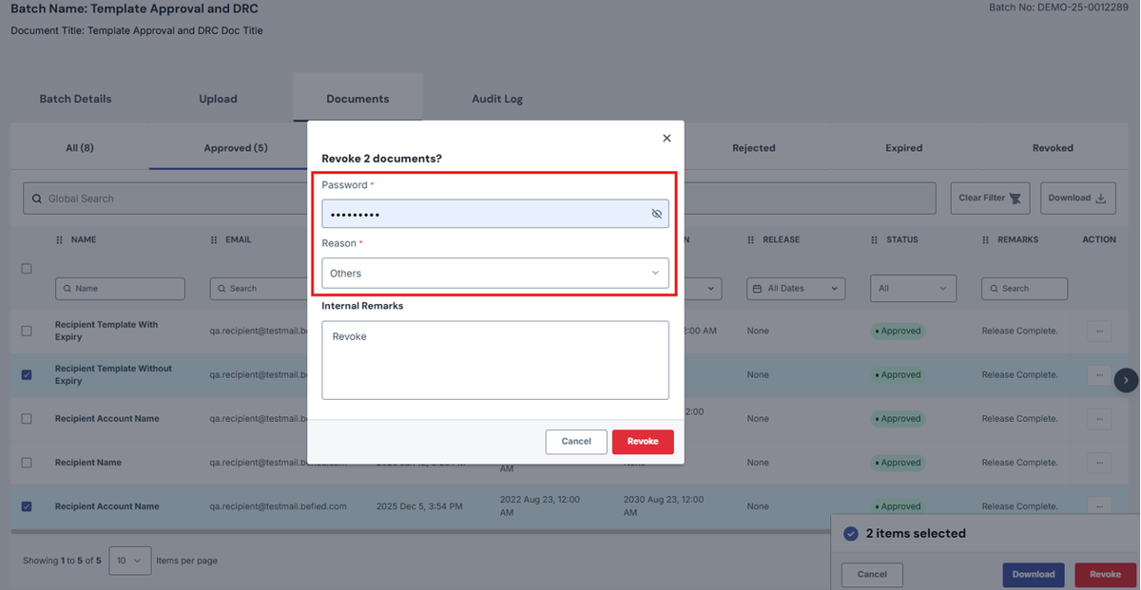
Task: Select the Rejected filter tab
Action: (754, 148)
